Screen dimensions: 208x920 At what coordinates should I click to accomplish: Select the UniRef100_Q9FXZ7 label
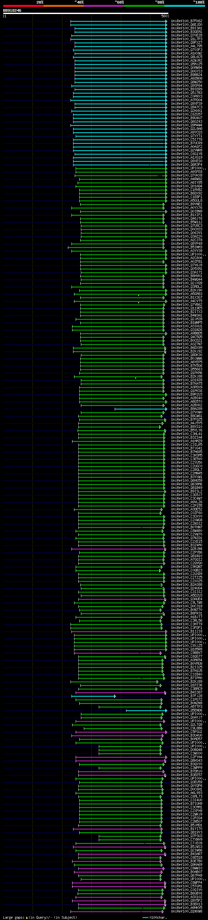point(187,42)
